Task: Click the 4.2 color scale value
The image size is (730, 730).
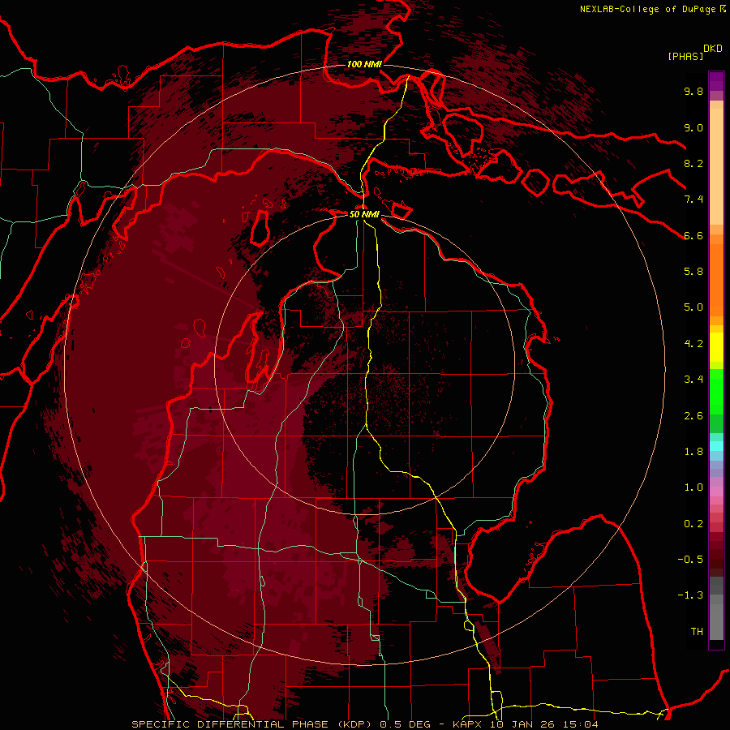Action: pyautogui.click(x=693, y=344)
